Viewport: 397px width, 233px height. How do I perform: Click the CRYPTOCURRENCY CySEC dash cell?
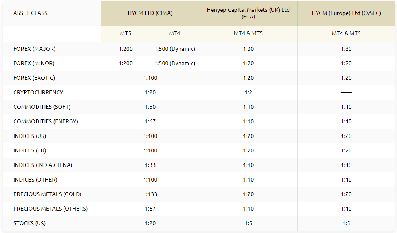[x=346, y=92]
